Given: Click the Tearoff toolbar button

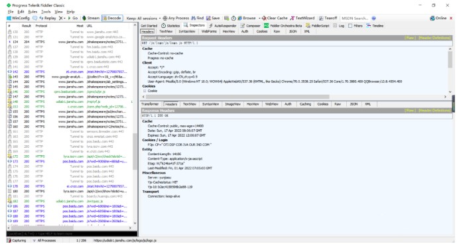Looking at the screenshot, I should (328, 18).
